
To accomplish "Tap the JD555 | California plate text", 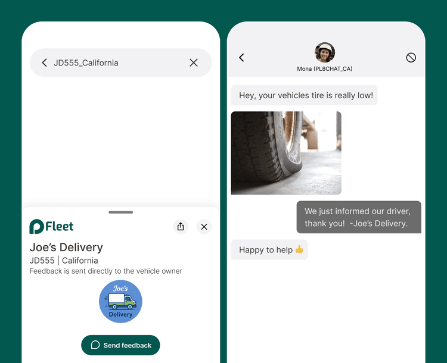I will 64,261.
